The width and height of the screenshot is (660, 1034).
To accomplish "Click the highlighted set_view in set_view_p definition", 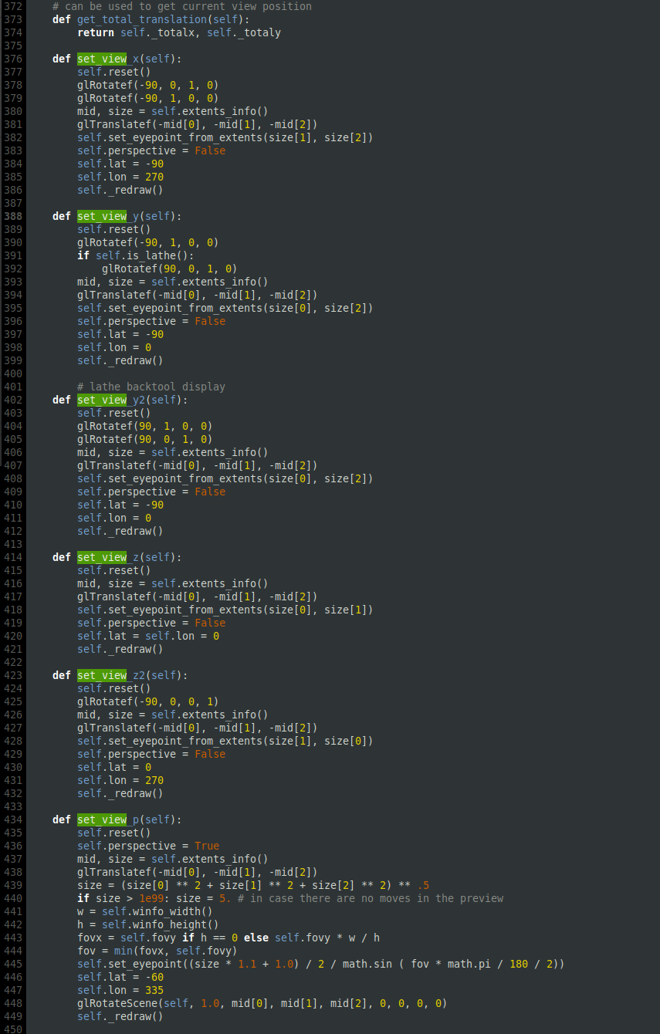I will coord(102,819).
